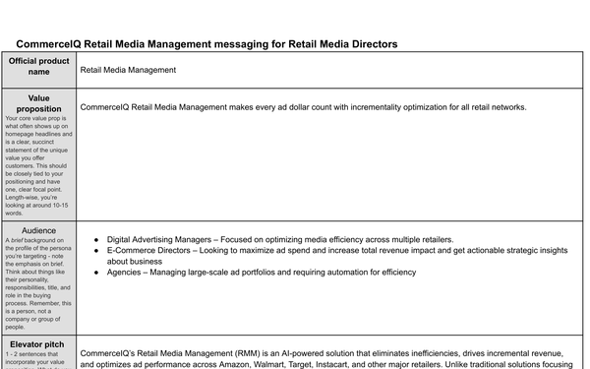
Task: Click the helper text '1 - 2 sentences that'
Action: click(x=31, y=354)
